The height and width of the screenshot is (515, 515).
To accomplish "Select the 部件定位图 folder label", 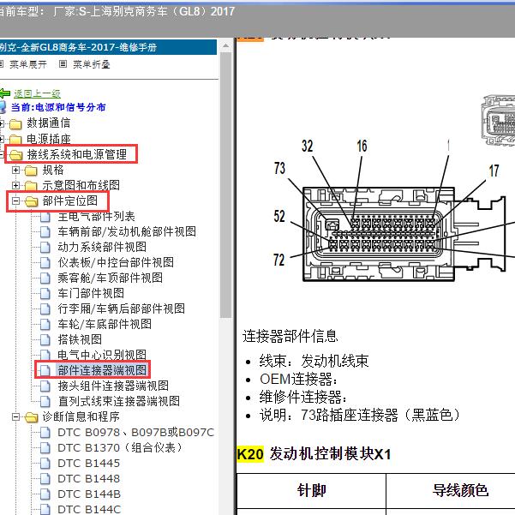I will pyautogui.click(x=70, y=201).
